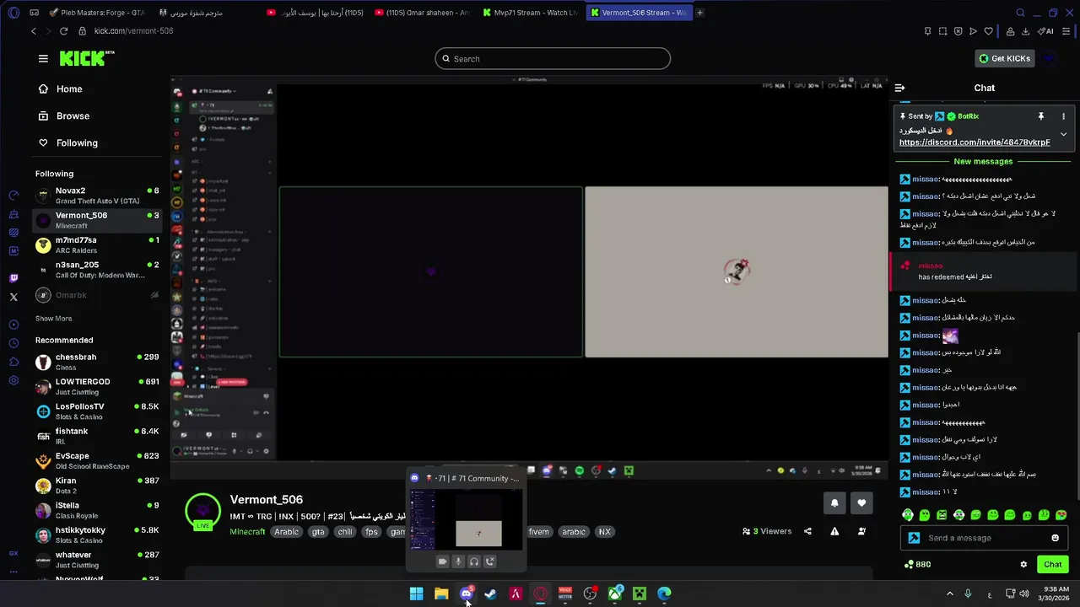Viewport: 1080px width, 607px height.
Task: Open Steam from the taskbar
Action: (x=490, y=594)
